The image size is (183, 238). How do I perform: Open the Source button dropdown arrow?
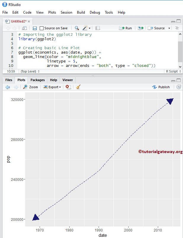169,28
